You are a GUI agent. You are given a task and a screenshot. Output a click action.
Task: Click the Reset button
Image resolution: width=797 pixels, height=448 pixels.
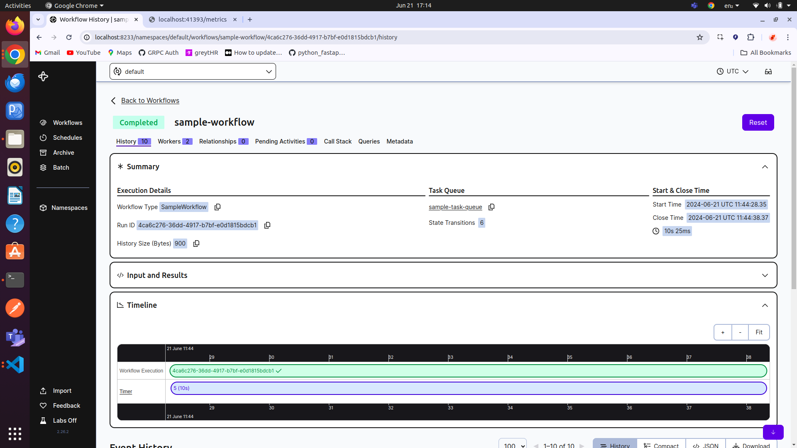tap(758, 122)
